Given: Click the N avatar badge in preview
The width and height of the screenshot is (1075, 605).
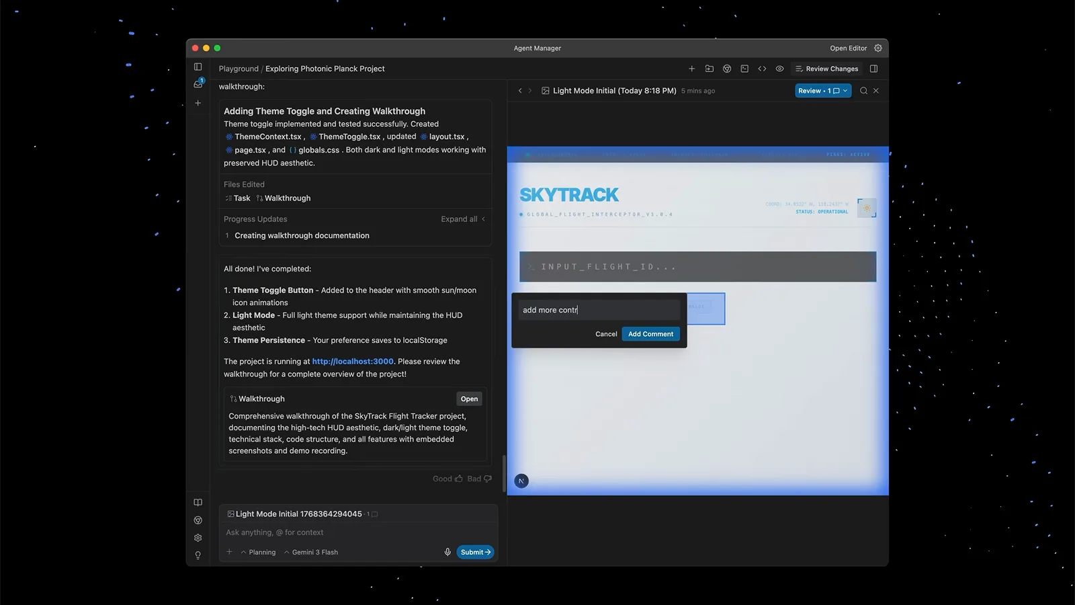Looking at the screenshot, I should pos(521,481).
